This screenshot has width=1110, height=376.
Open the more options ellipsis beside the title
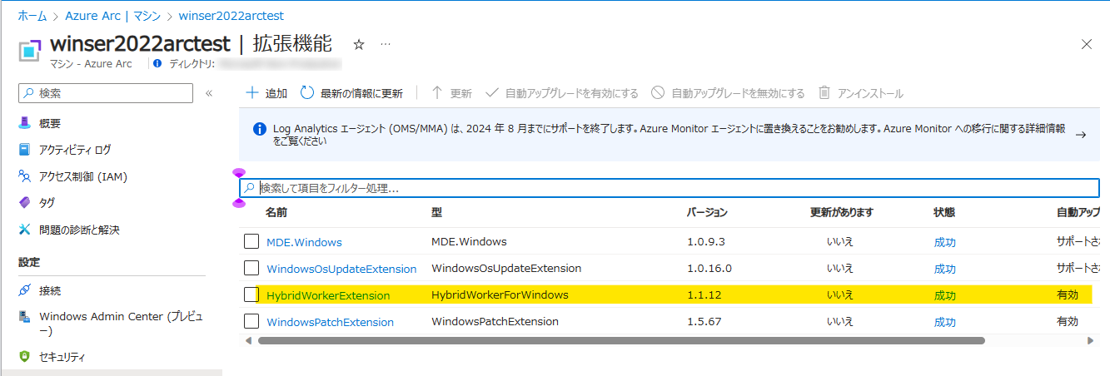[x=386, y=44]
